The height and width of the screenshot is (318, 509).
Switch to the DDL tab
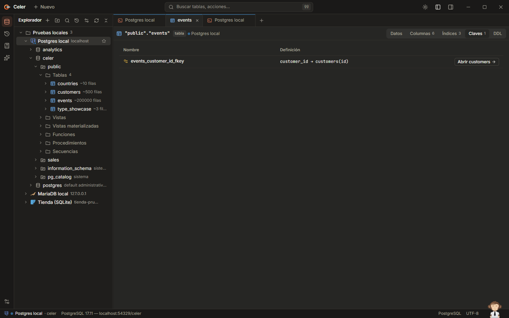pos(497,34)
